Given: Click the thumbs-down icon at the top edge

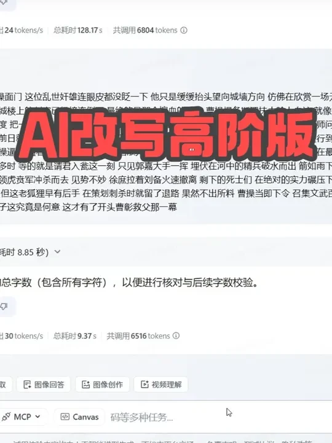Looking at the screenshot, I should tap(4, 3).
